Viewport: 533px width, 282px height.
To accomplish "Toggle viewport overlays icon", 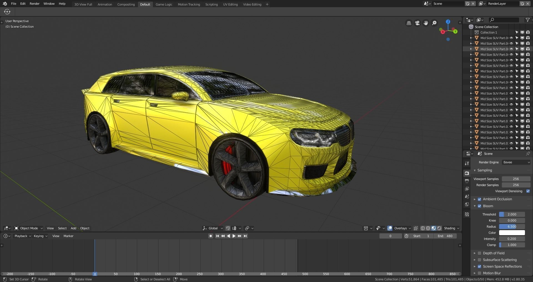I will click(390, 228).
